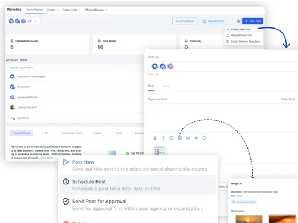
Task: Choose Send Post for Approval option
Action: tap(138, 205)
